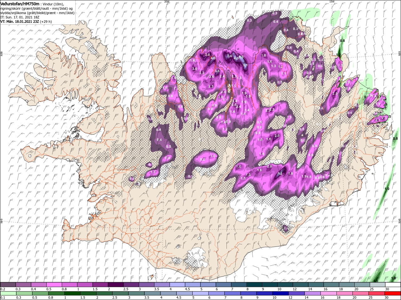
Task: Click the 15W longitude label at the top edge
Action: [332, 2]
